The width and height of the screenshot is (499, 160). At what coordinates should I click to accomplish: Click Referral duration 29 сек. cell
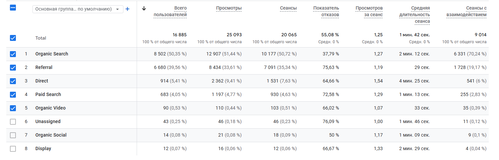click(423, 67)
